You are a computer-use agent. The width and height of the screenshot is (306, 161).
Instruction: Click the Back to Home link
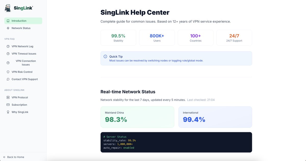(14, 157)
